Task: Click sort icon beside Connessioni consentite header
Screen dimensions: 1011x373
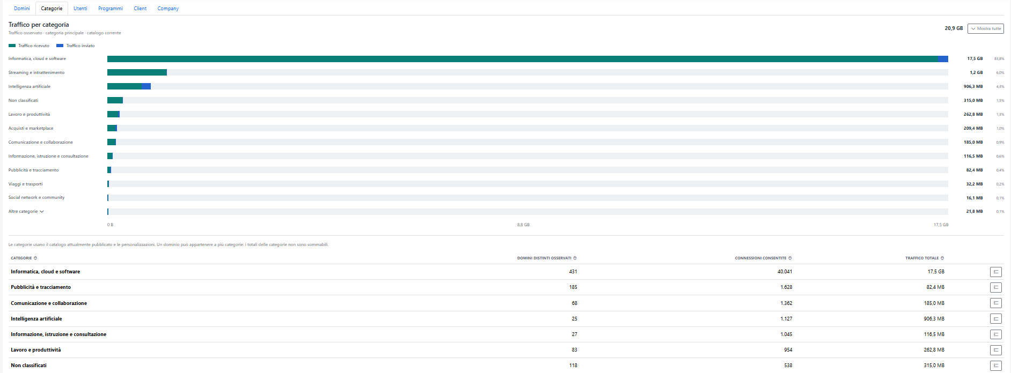Action: 790,258
